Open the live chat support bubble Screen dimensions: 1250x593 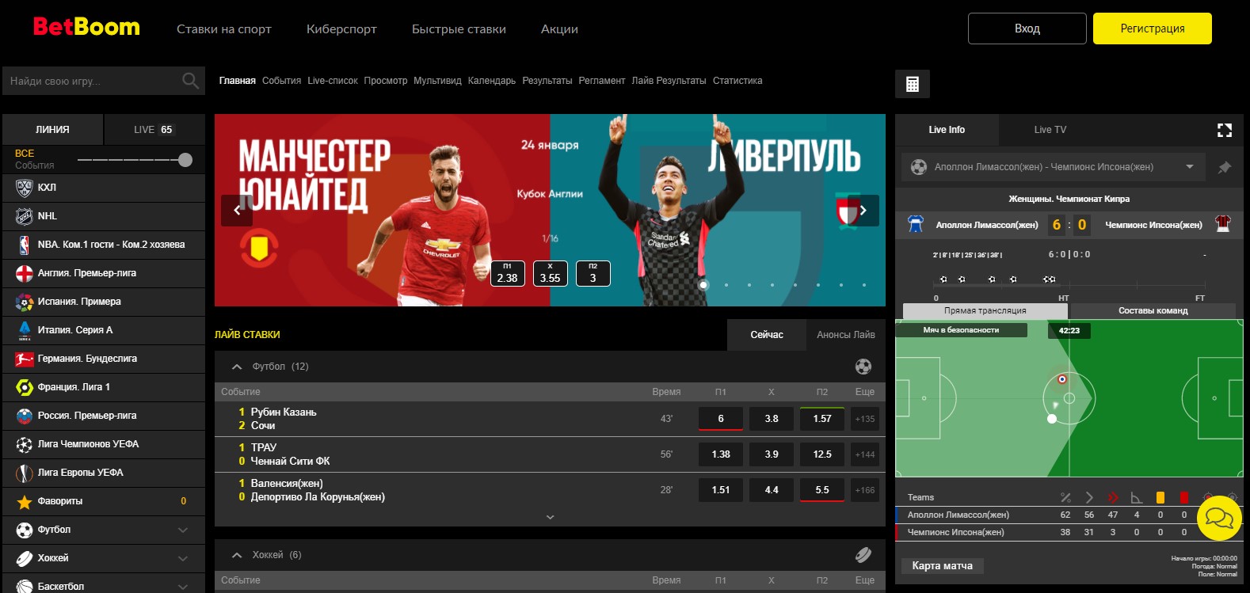click(1219, 519)
